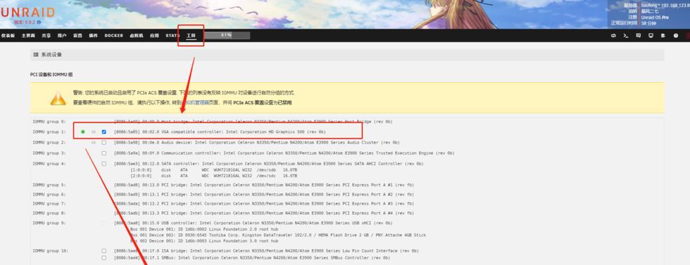Click the feedback speech-bubble icon in header
Screen dimensions: 690x265
[638, 36]
